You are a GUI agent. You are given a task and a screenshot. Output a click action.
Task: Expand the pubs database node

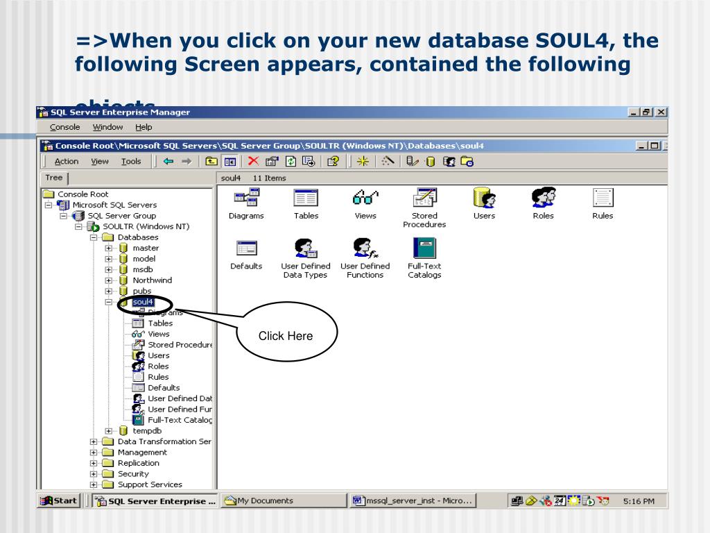point(108,291)
